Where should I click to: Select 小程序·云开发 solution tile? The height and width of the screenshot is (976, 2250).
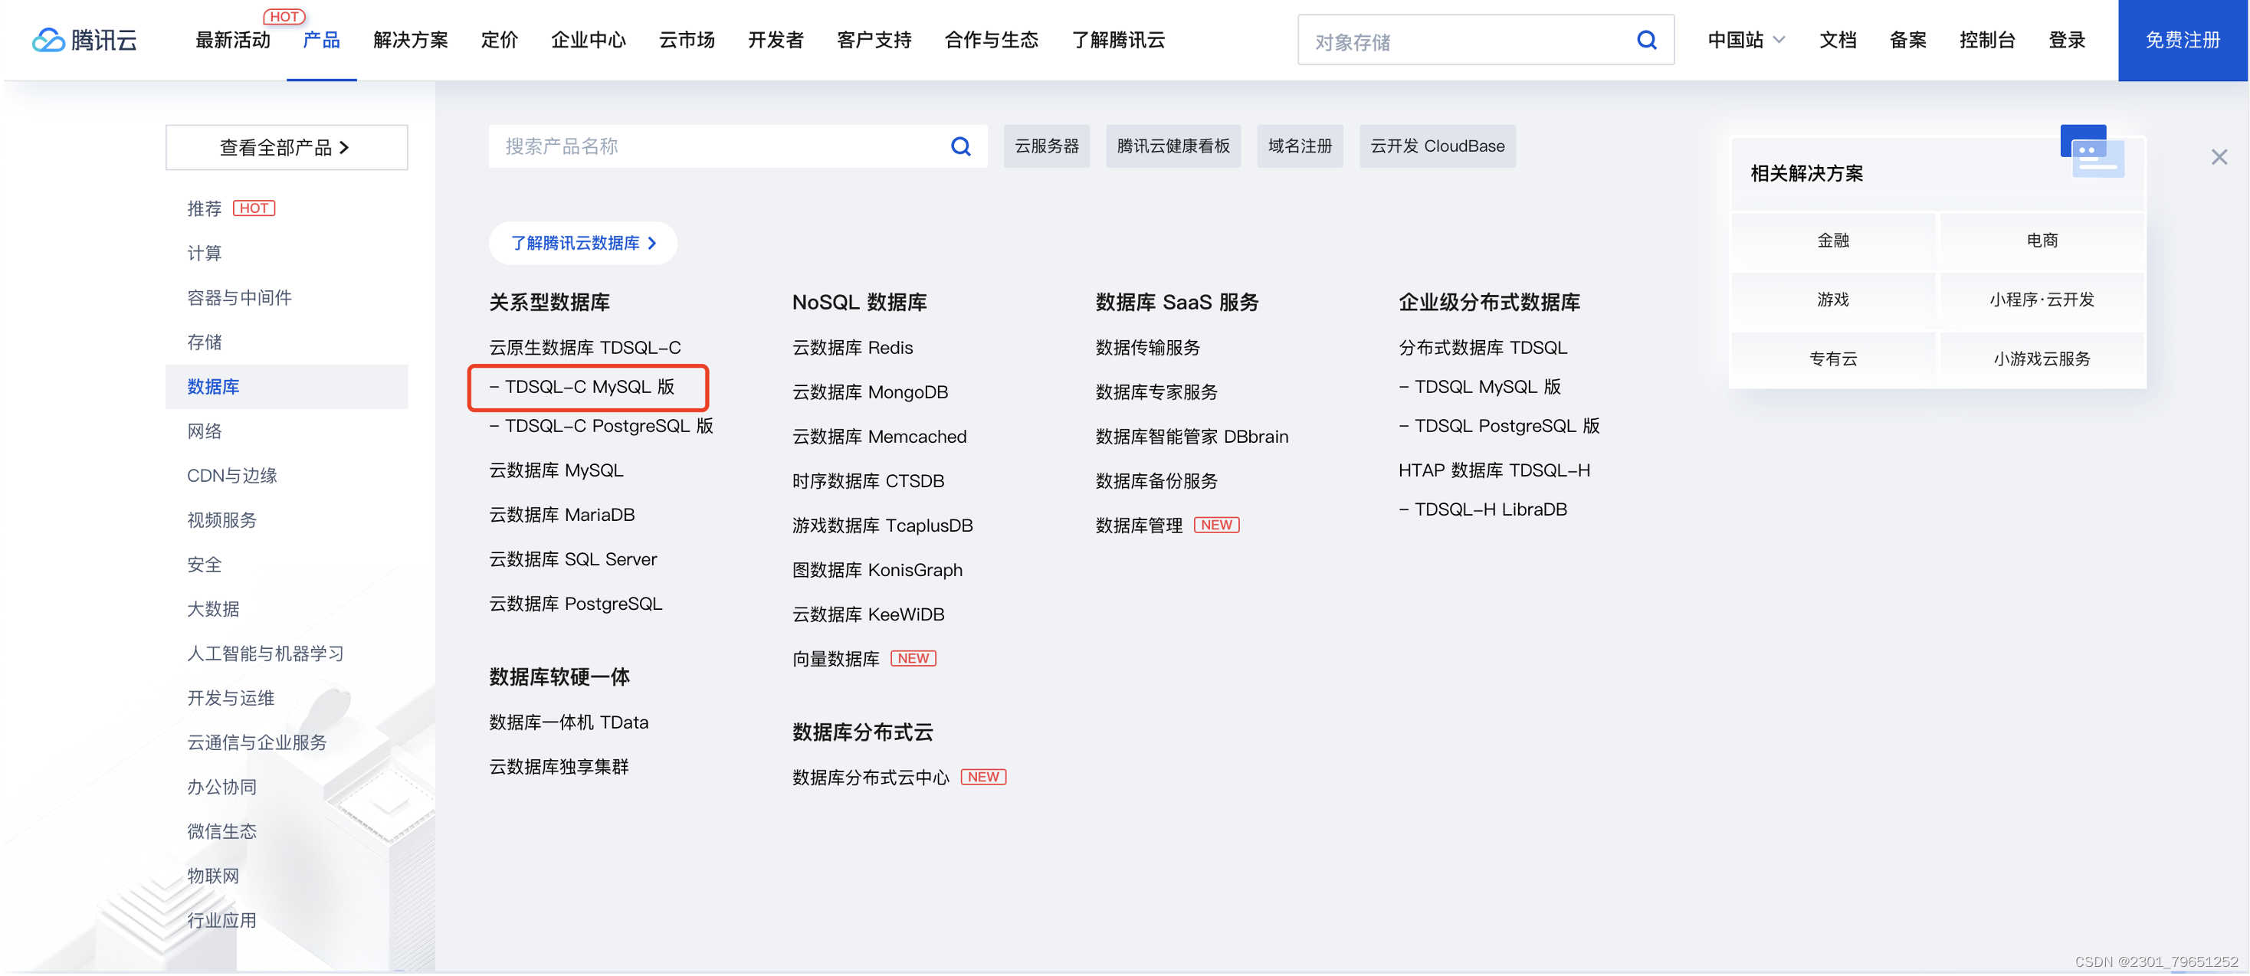(2042, 300)
